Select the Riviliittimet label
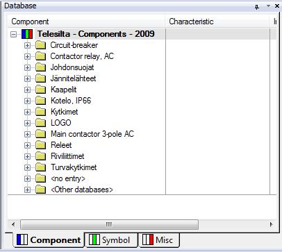The image size is (282, 252). coord(67,156)
